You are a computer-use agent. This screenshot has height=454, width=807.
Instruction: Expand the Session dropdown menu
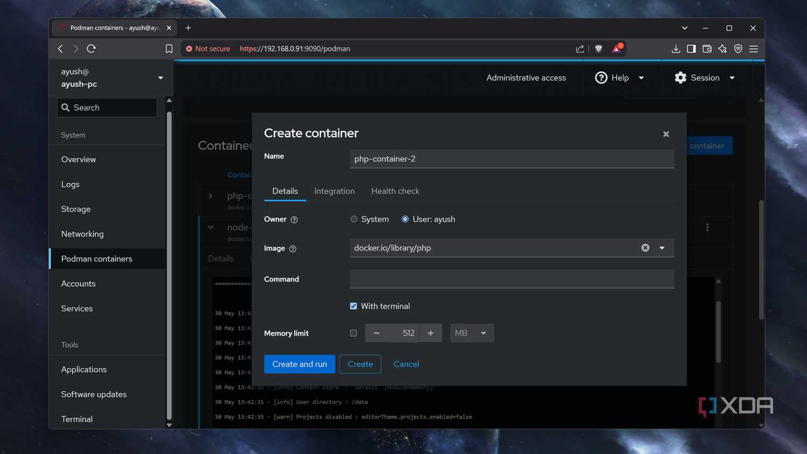click(732, 78)
